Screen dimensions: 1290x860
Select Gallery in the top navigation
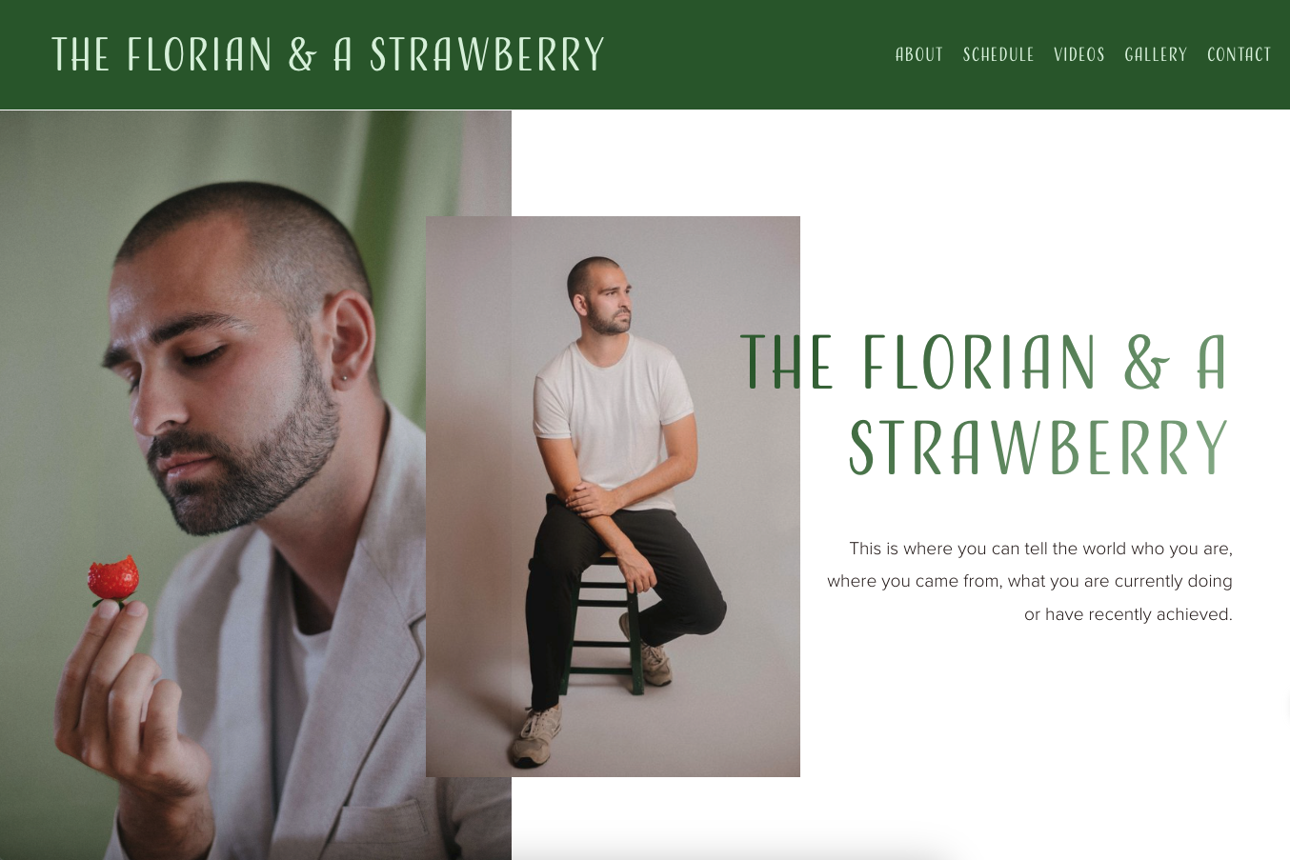click(1156, 54)
